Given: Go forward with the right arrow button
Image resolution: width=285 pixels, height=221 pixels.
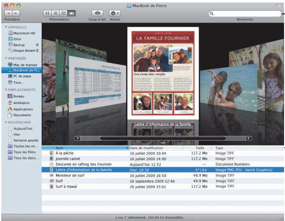Looking at the screenshot, I should [16, 13].
